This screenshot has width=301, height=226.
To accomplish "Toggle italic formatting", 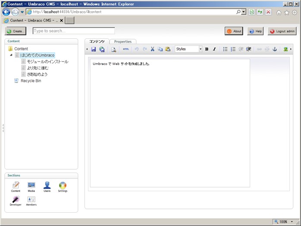I will pyautogui.click(x=214, y=49).
